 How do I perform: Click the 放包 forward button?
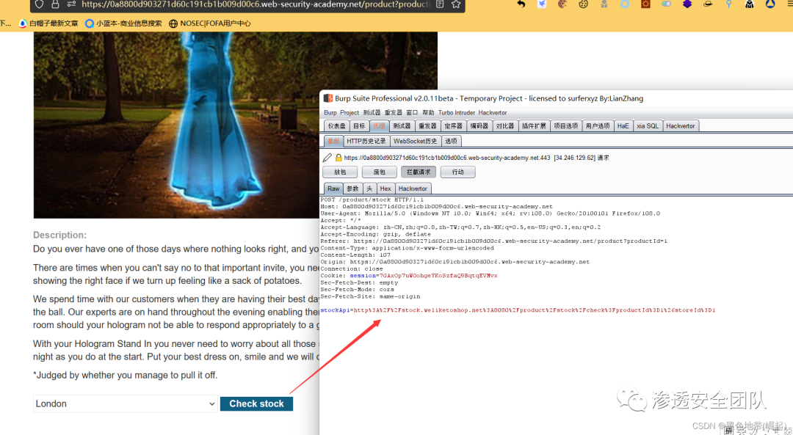pos(340,172)
